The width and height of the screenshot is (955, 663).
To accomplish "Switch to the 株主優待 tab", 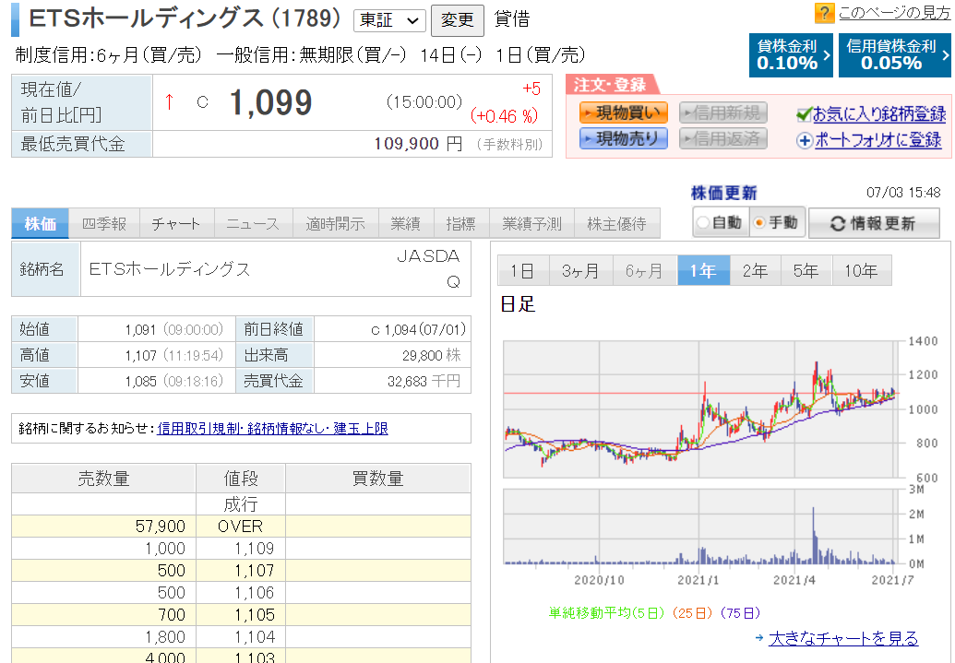I will (x=617, y=223).
